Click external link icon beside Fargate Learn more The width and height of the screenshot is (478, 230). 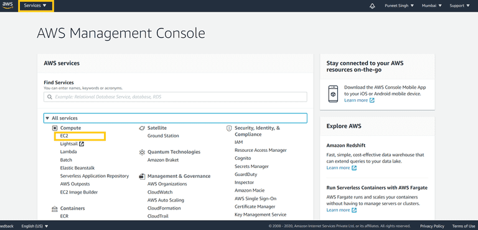[354, 210]
